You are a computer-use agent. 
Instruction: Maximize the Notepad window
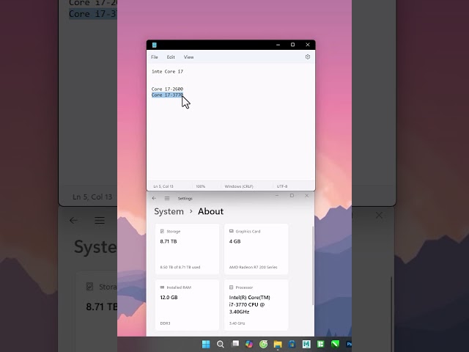coord(293,45)
